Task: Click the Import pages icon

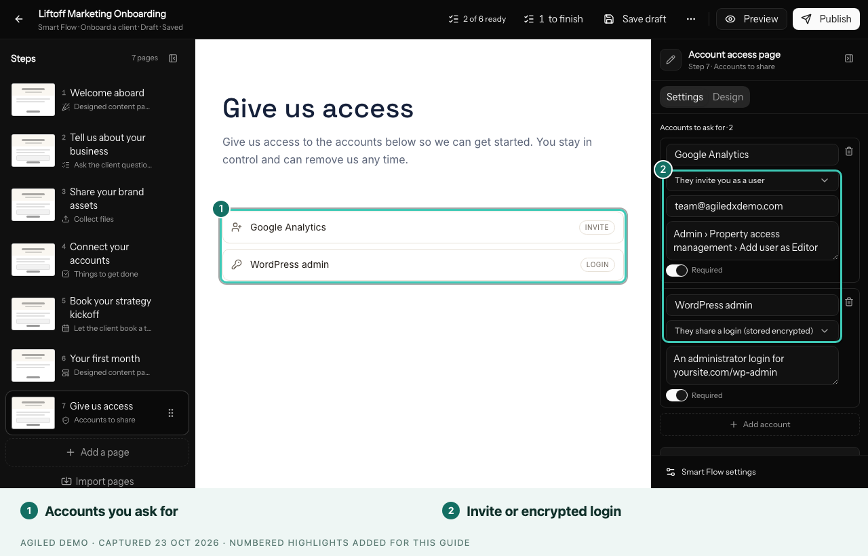Action: [66, 481]
